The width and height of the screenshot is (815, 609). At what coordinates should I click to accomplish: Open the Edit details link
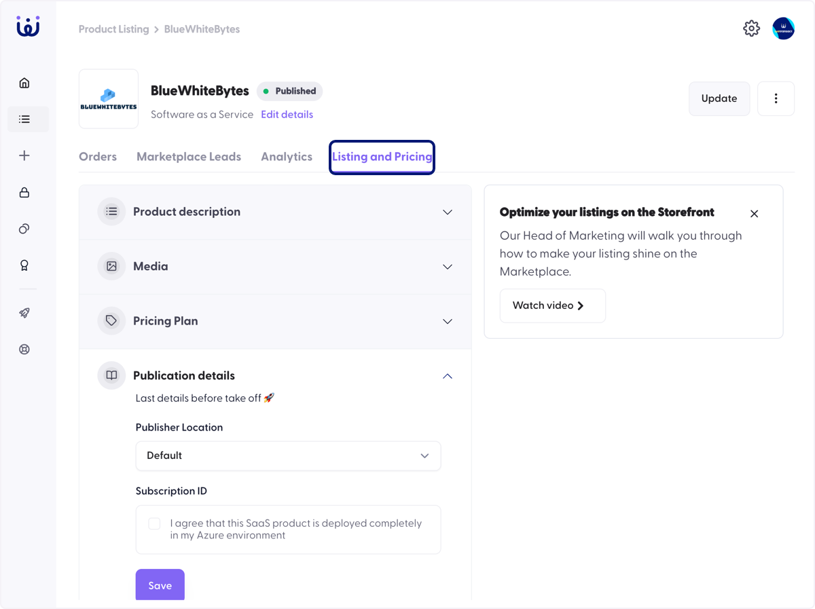point(287,115)
